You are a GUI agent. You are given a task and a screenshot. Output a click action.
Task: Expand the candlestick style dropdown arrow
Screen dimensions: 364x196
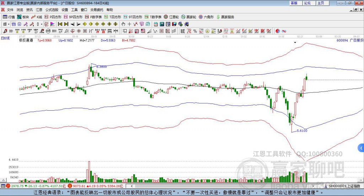point(42,24)
